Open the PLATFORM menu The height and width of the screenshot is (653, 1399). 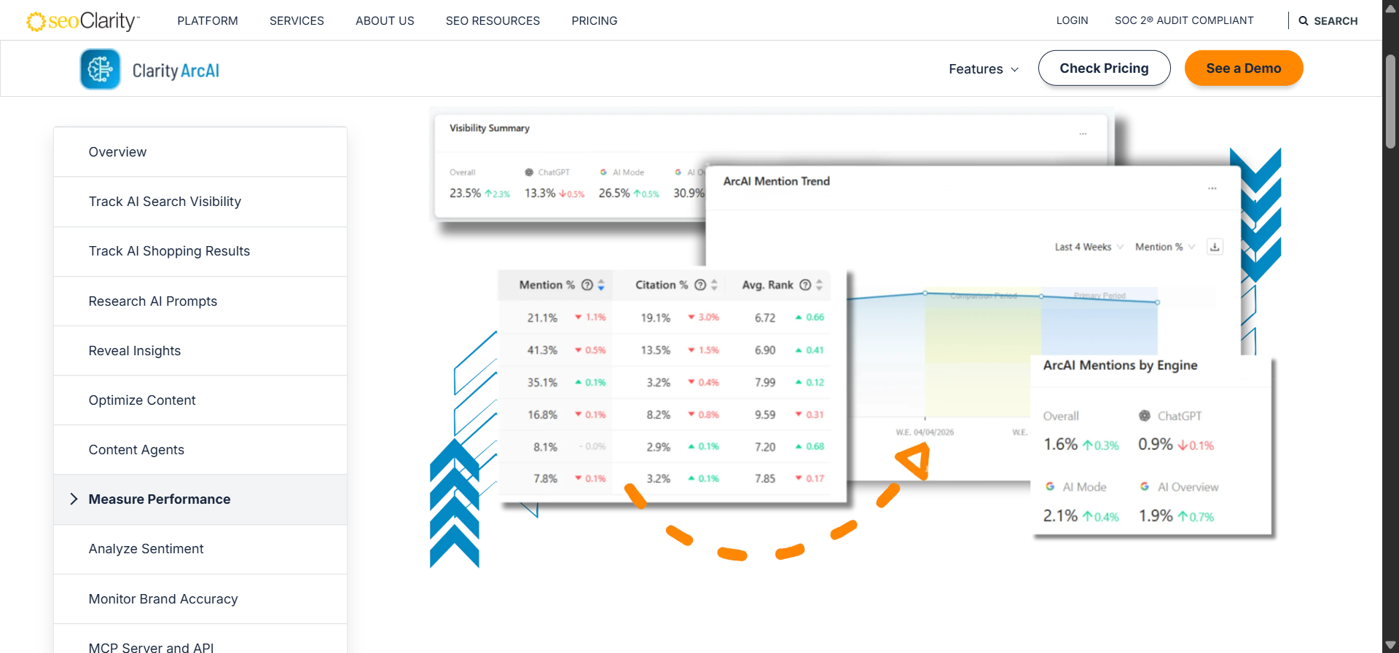point(208,21)
